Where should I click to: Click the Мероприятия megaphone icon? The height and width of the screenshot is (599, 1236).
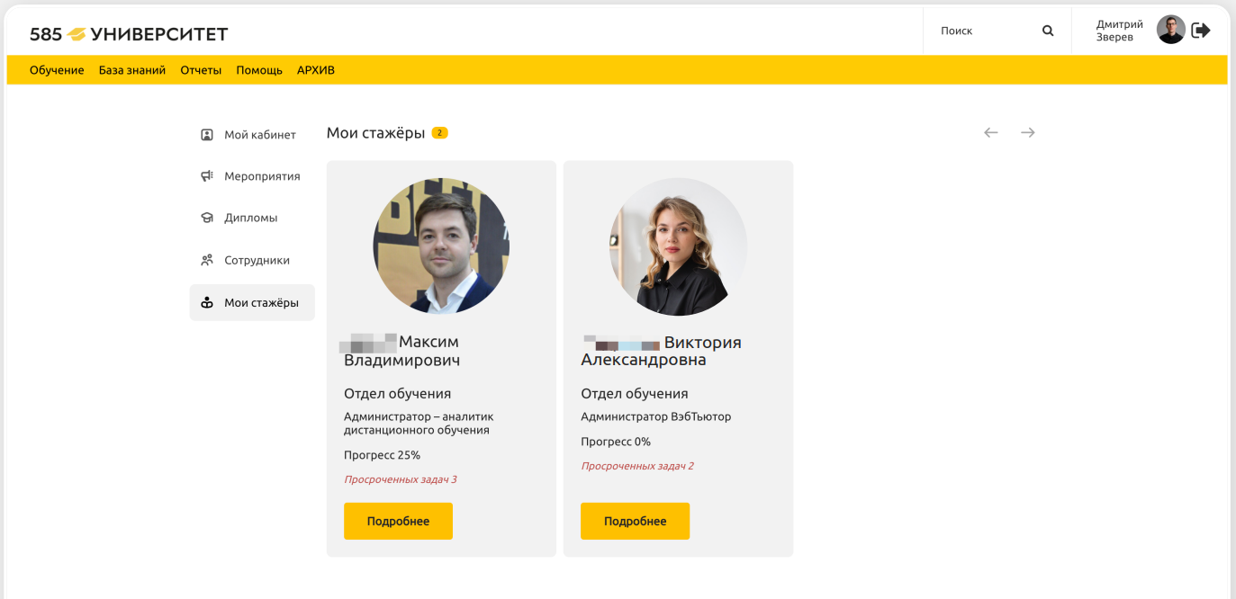coord(207,176)
